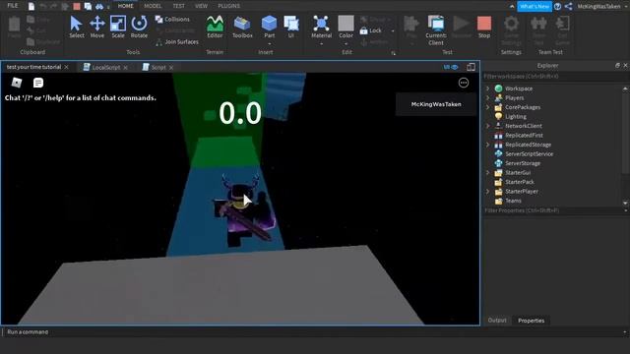Open the Material dropdown arrow
Viewport: 630px width, 354px height.
pos(322,43)
